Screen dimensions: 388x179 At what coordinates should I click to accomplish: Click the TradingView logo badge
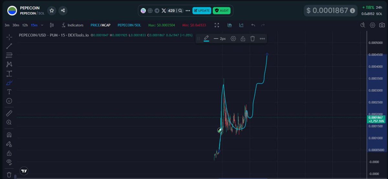(24, 171)
